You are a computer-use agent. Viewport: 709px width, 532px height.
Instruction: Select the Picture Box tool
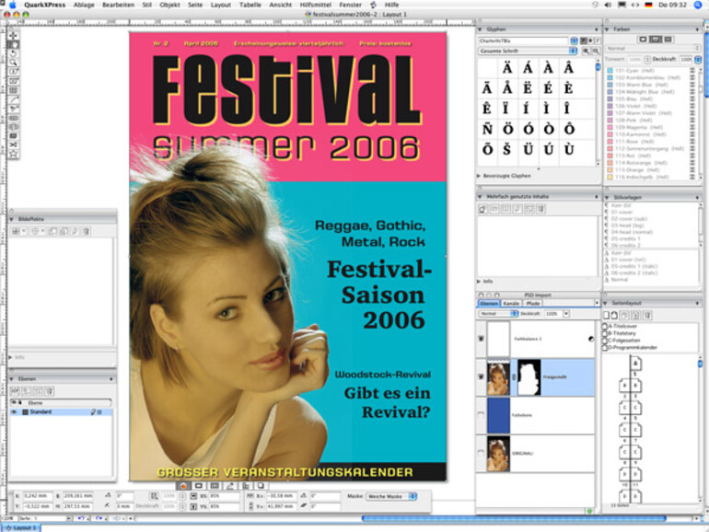[x=14, y=81]
